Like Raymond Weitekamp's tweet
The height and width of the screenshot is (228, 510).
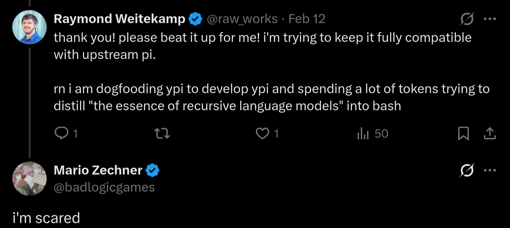(x=262, y=134)
